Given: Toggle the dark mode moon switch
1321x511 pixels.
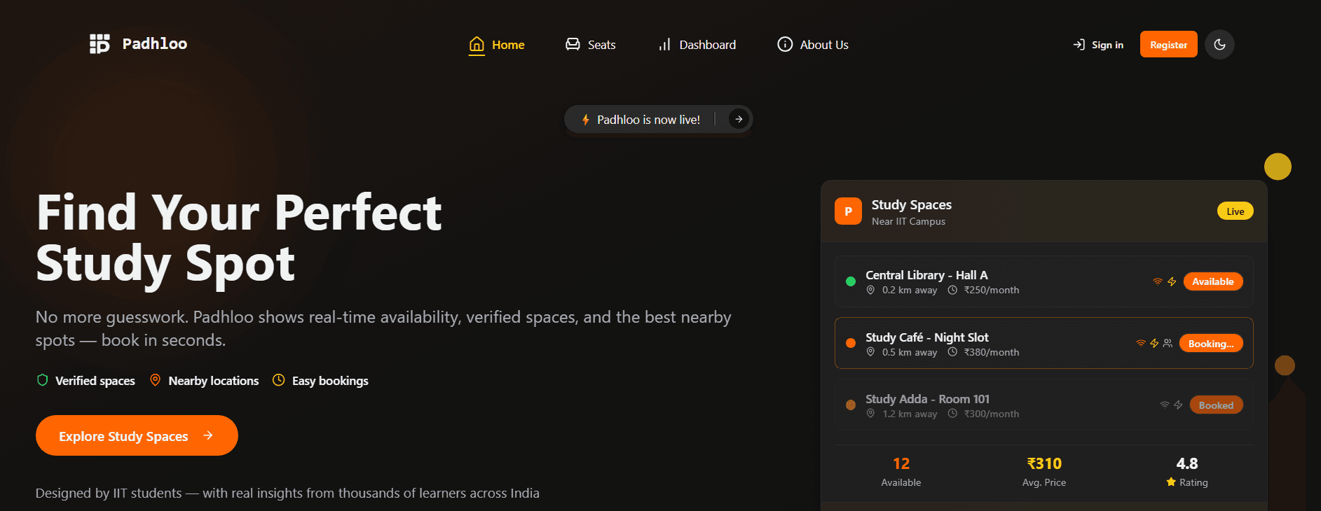Looking at the screenshot, I should coord(1219,44).
